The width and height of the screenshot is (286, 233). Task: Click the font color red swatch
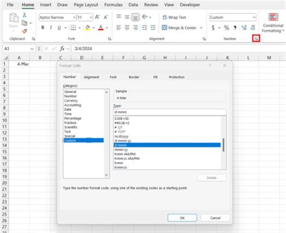point(100,28)
